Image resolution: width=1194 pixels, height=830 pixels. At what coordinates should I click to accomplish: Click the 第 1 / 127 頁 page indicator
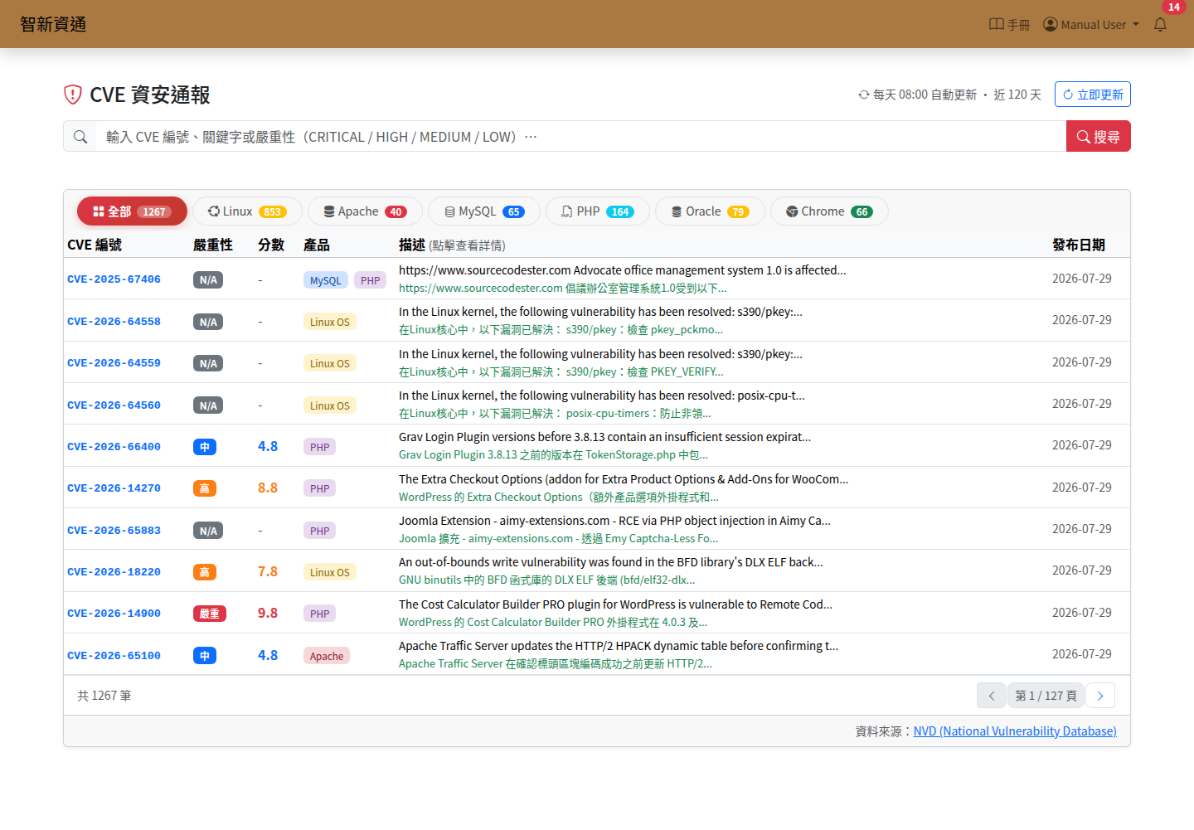(x=1046, y=696)
